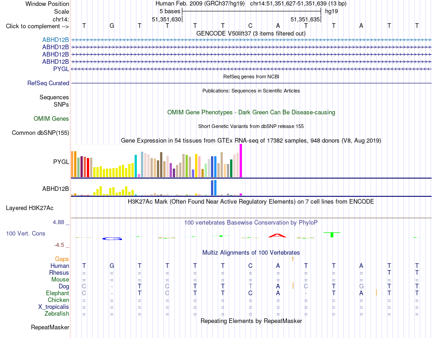Click the orange insertion bar in Elephant row
The image size is (432, 338).
point(376,292)
